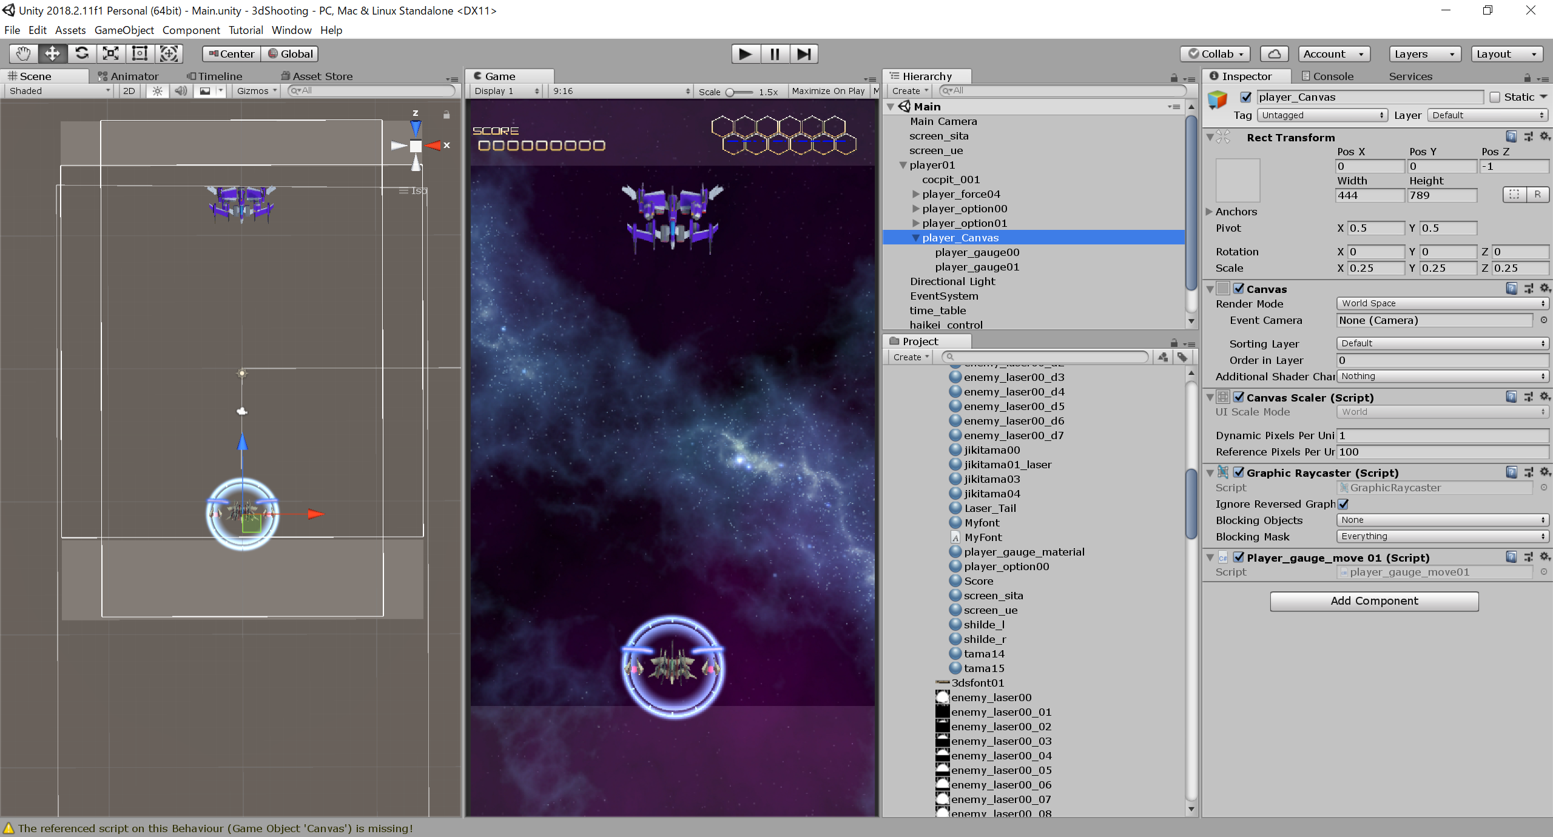Screen dimensions: 1553x837
Task: Open the GameObject menu
Action: (x=124, y=30)
